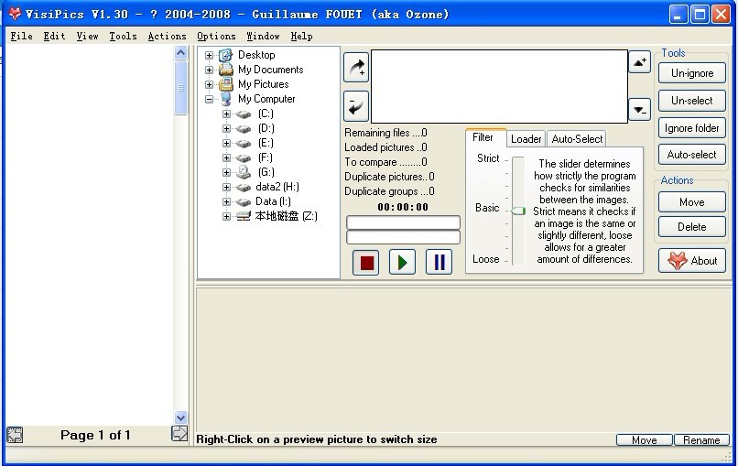Click the VisiPics fox icon in title bar

pyautogui.click(x=15, y=14)
